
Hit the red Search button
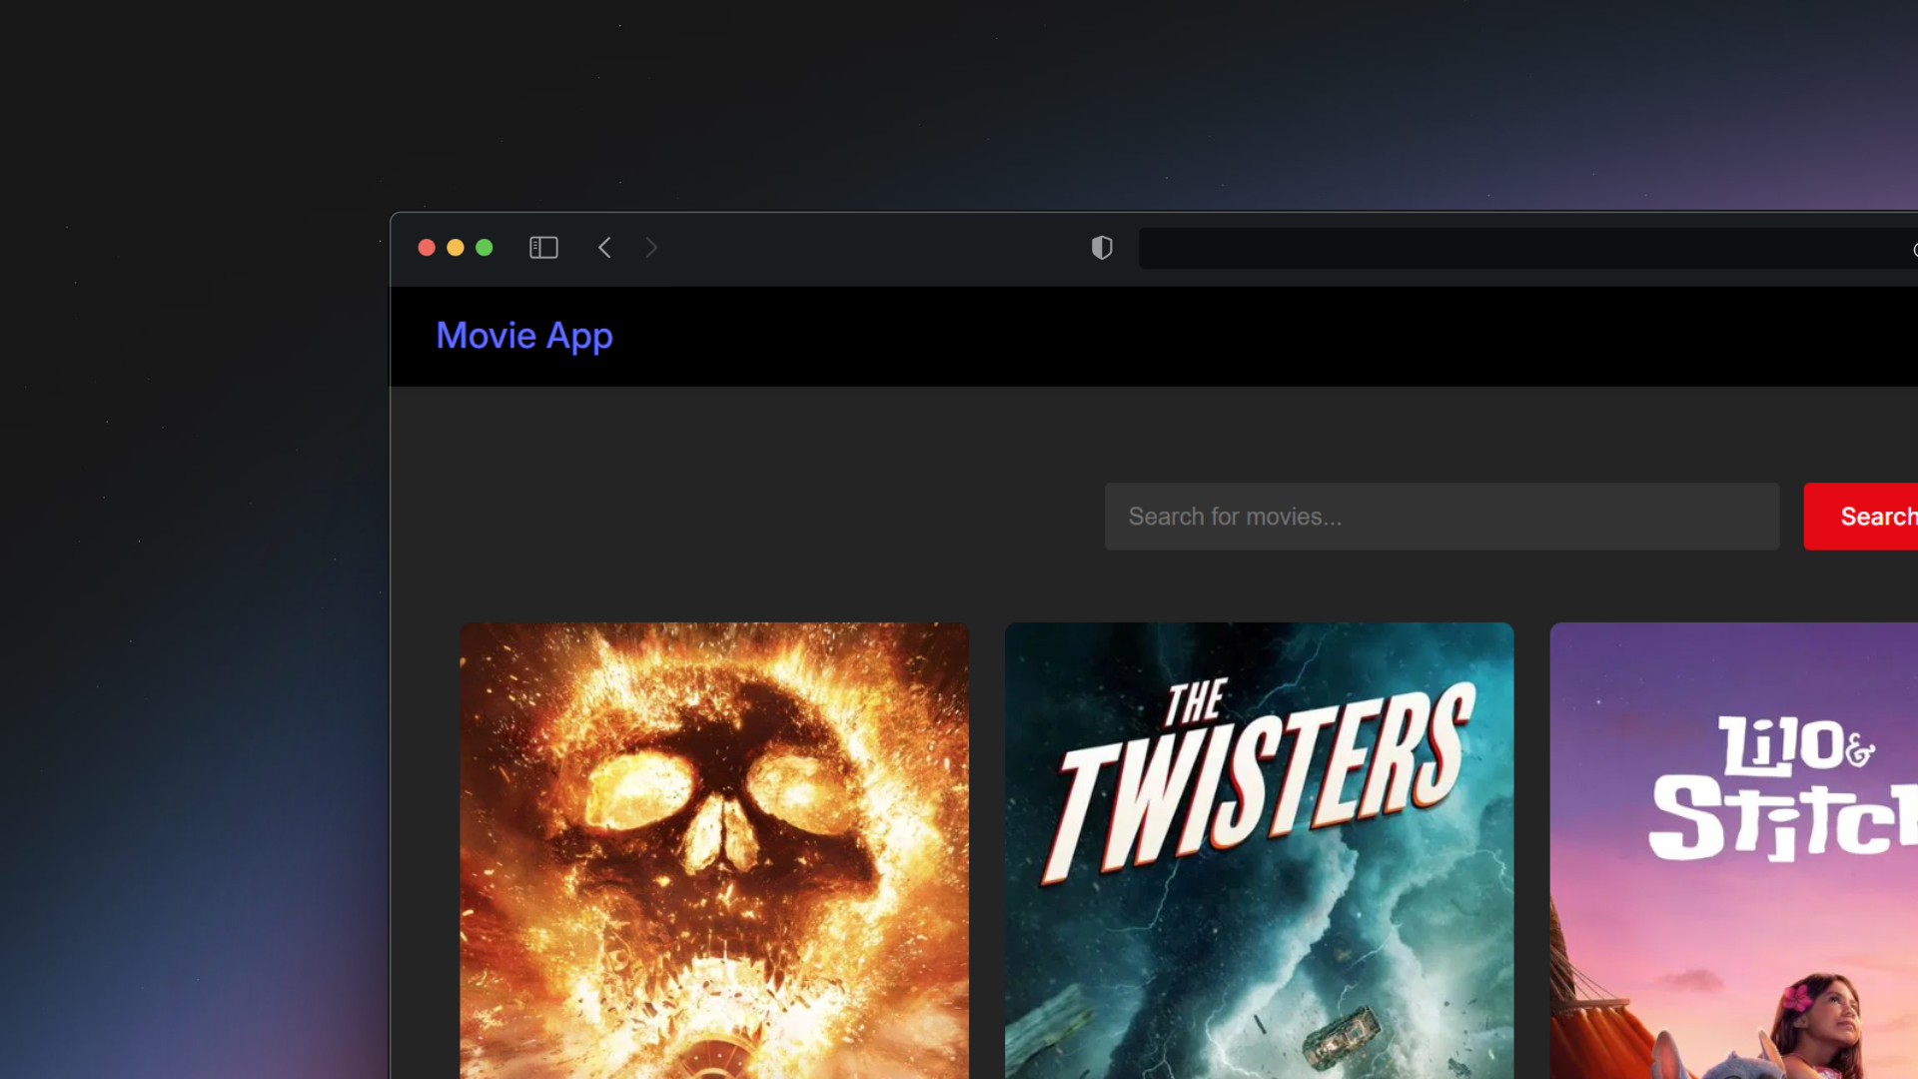pyautogui.click(x=1861, y=517)
